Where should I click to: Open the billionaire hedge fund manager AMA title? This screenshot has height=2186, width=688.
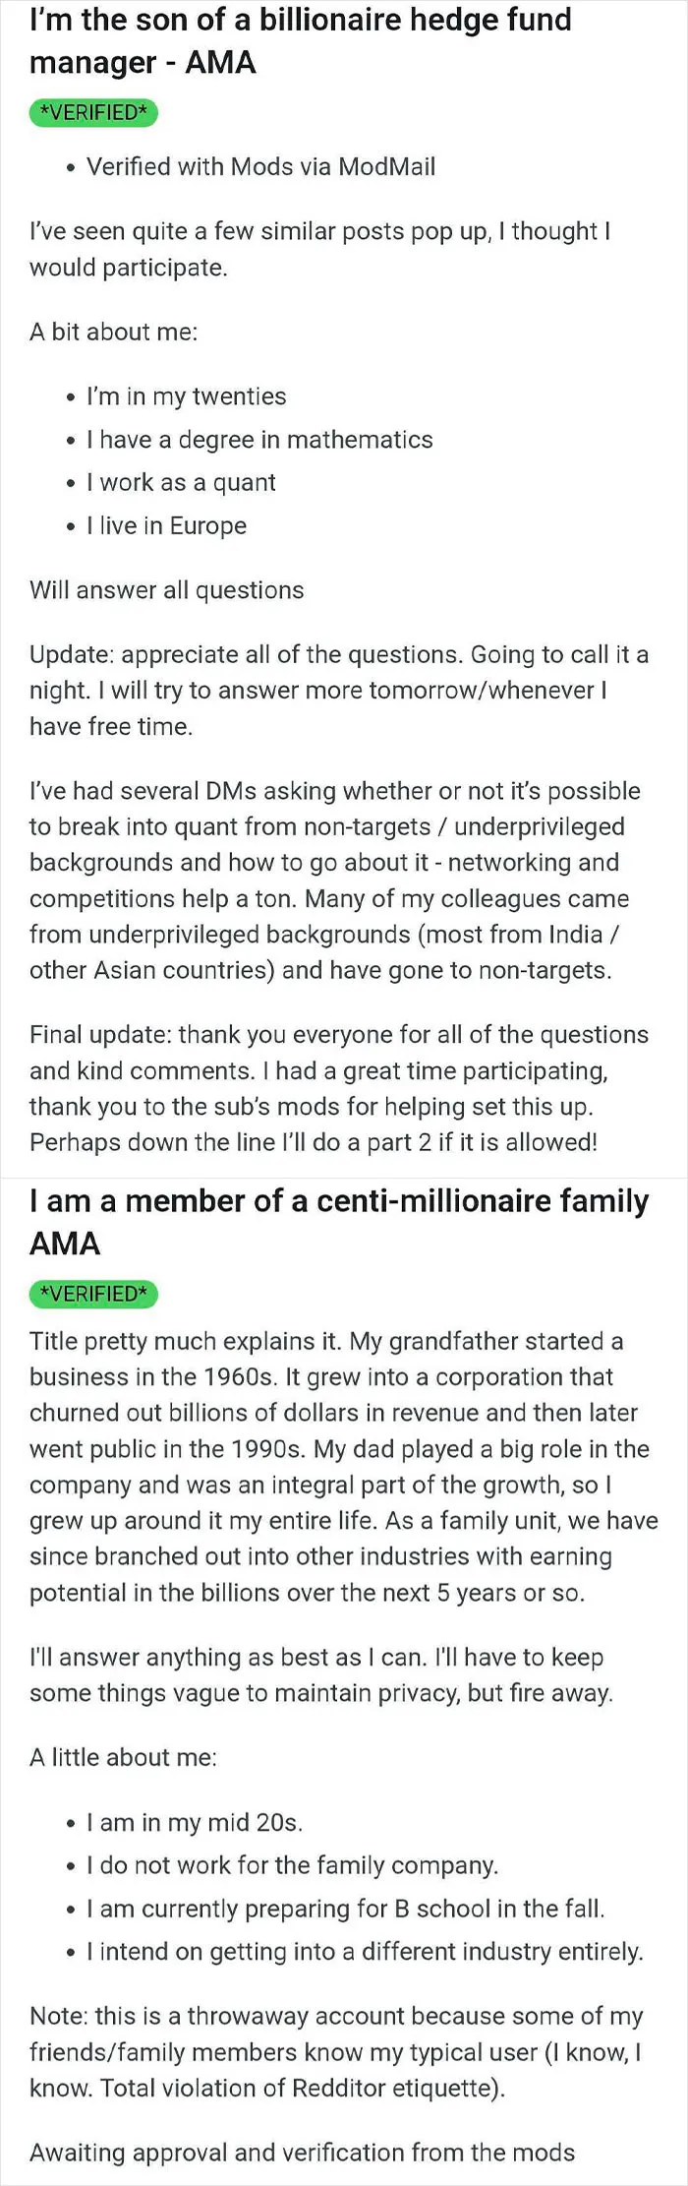click(301, 40)
